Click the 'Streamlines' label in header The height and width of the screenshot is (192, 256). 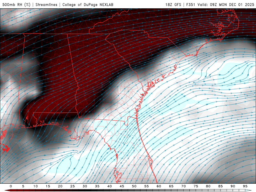(46, 4)
